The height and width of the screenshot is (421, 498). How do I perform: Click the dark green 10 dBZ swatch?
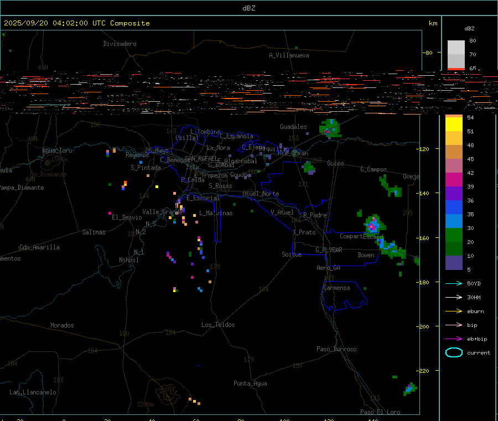(x=454, y=249)
